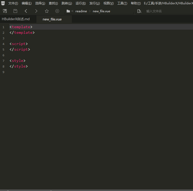The height and width of the screenshot is (191, 193).
Task: Click the HBuilderX logo icon
Action: 3,3
